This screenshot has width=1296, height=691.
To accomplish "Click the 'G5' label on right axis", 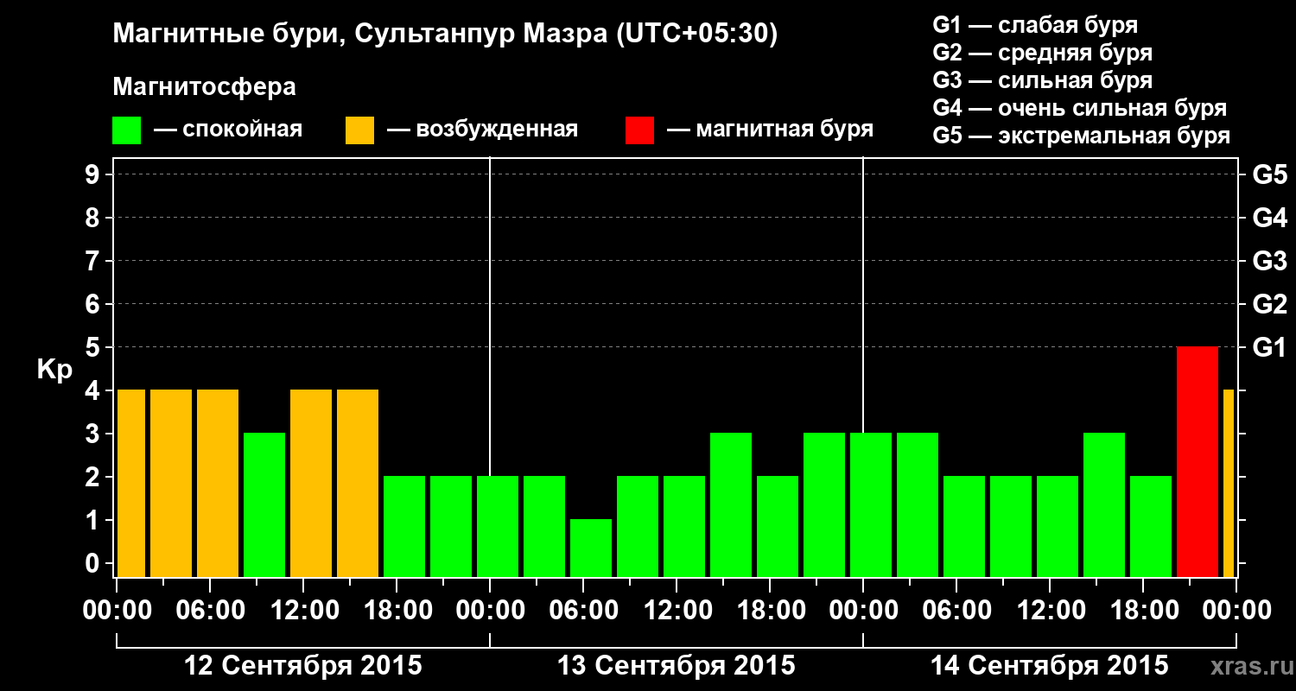I will (1269, 174).
